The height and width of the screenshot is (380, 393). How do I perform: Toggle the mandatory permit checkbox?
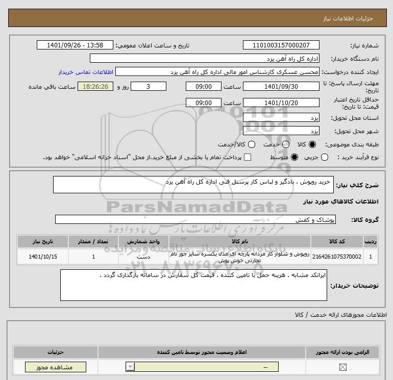coord(342,367)
